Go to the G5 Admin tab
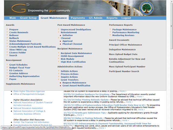 [95, 18]
